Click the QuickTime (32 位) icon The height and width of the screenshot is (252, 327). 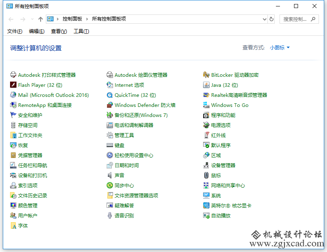point(110,95)
